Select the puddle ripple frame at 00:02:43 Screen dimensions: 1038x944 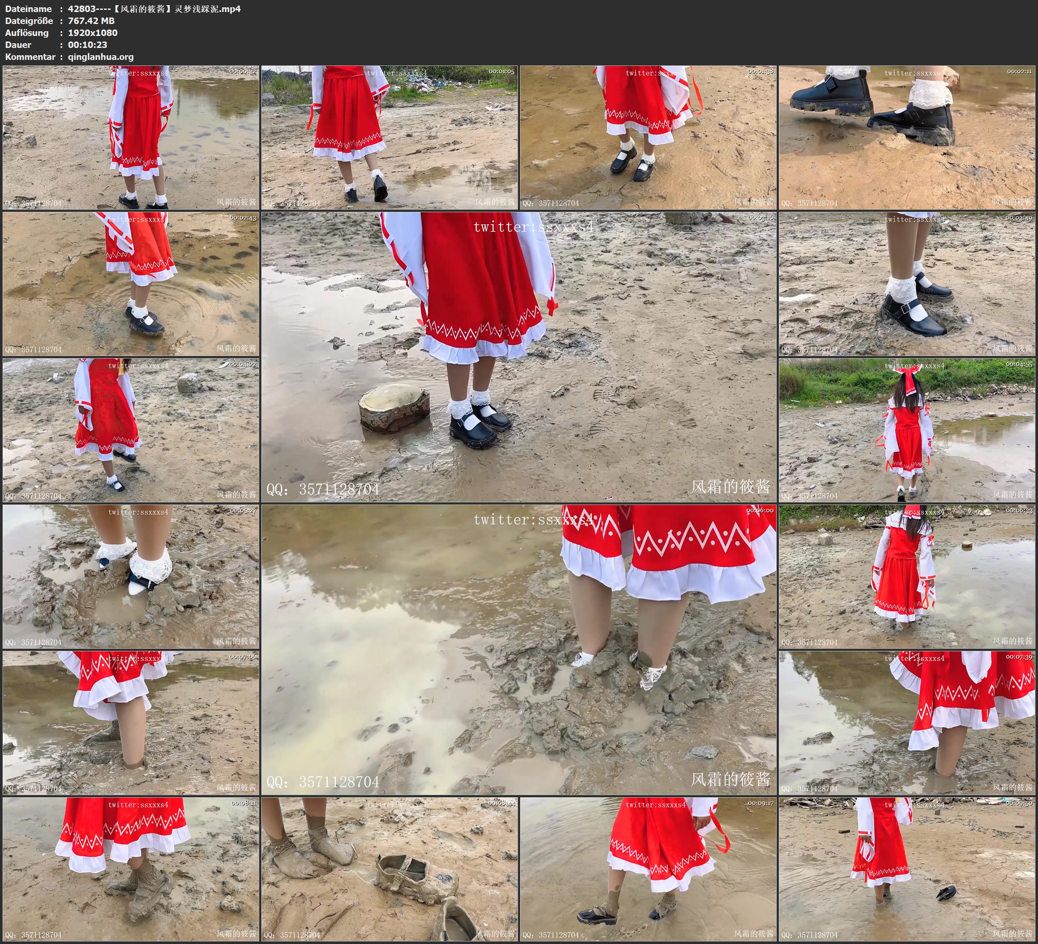coord(131,284)
